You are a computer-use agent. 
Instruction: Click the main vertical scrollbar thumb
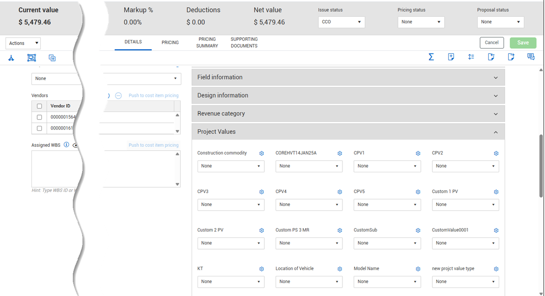tap(541, 166)
